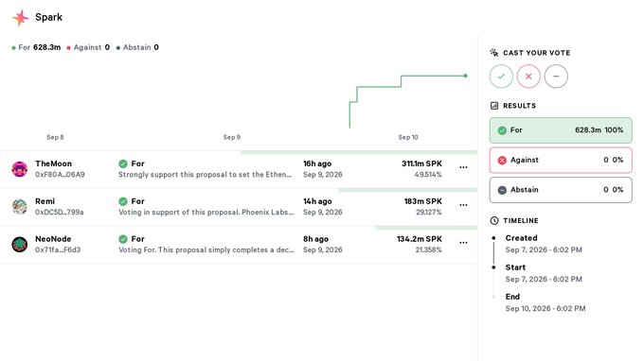Click the 49.514% share value
The width and height of the screenshot is (644, 361).
pos(428,175)
